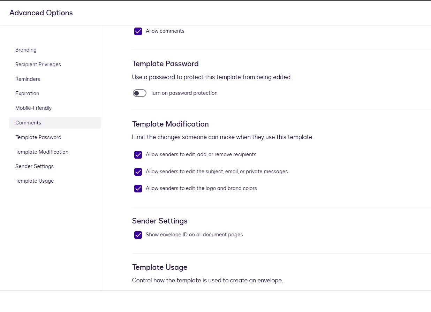Select Expiration in the sidebar
The width and height of the screenshot is (431, 312).
click(x=27, y=93)
